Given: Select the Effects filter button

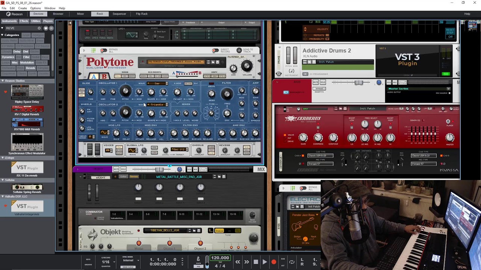Looking at the screenshot, I should pos(24,21).
